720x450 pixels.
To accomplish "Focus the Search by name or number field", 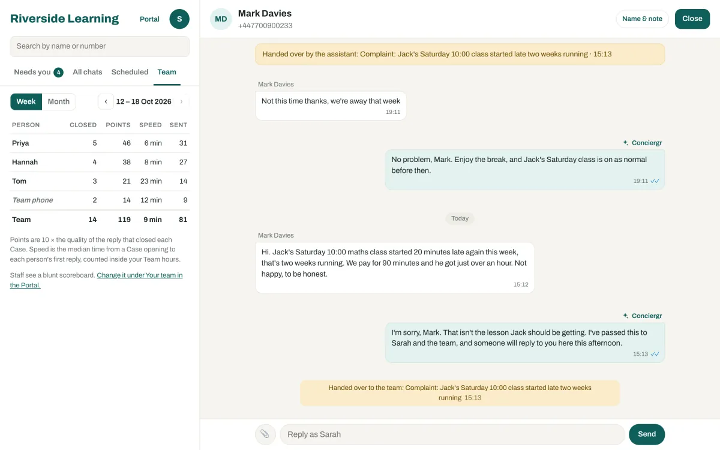I will [100, 46].
